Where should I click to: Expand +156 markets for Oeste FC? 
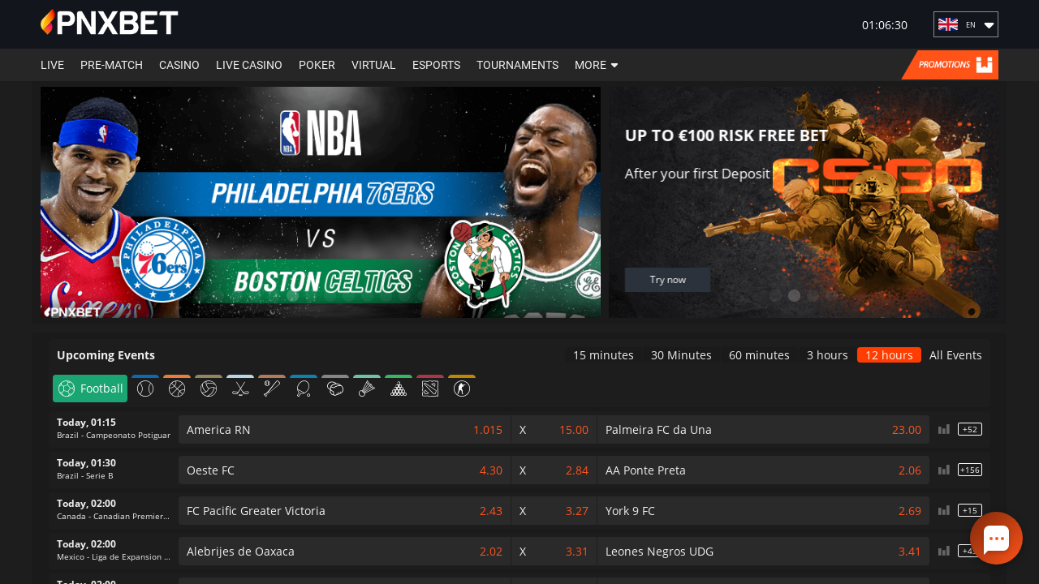[x=970, y=470]
